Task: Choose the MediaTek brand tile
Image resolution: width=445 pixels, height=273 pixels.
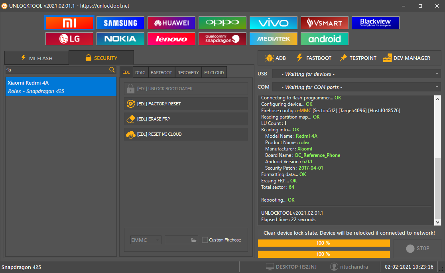Action: [274, 39]
